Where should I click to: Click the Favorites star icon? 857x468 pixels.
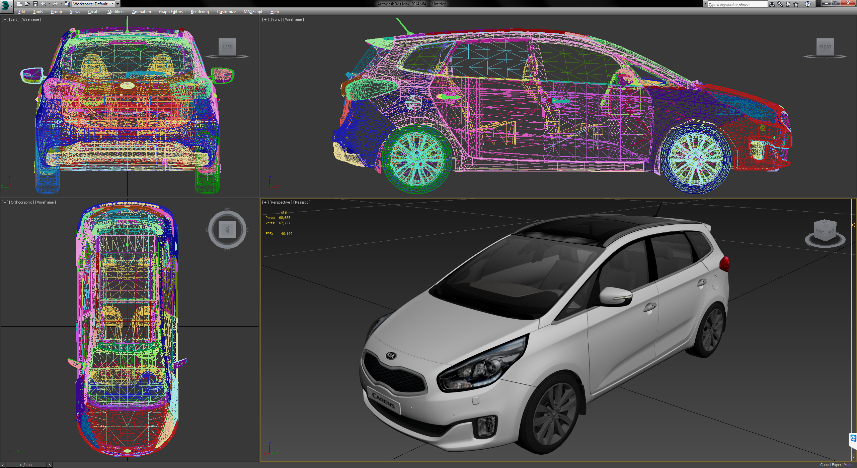point(796,4)
